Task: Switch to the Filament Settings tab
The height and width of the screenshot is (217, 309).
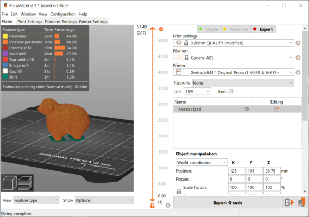Action: pyautogui.click(x=60, y=22)
